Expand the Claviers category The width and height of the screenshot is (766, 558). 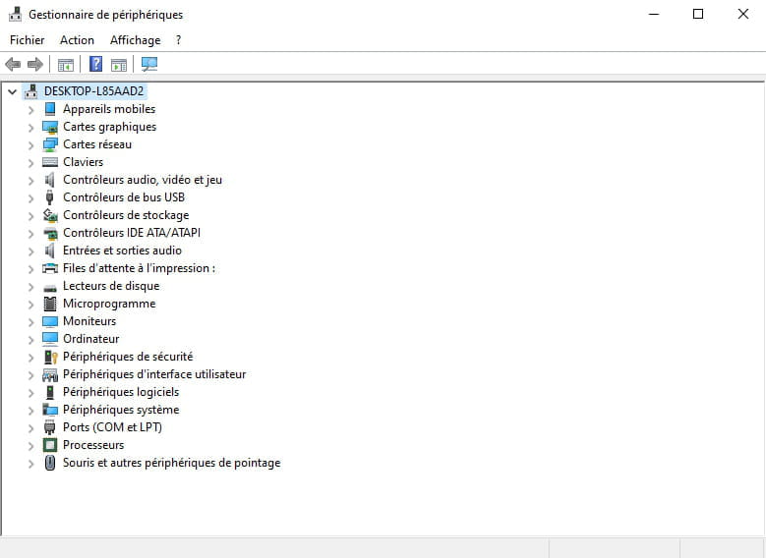30,162
